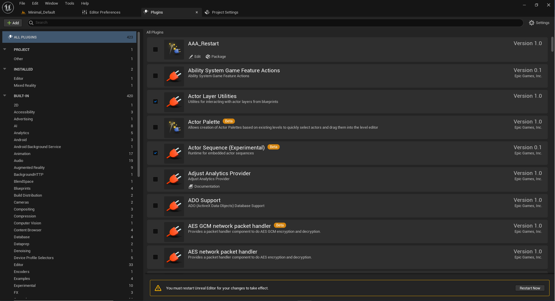Open the Tools menu

click(69, 3)
